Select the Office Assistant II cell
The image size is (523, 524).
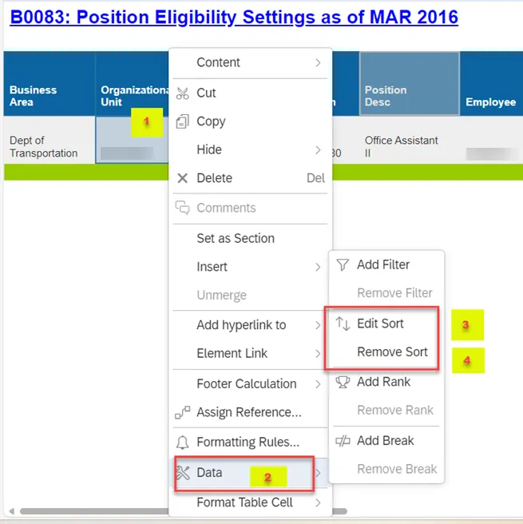pyautogui.click(x=401, y=146)
